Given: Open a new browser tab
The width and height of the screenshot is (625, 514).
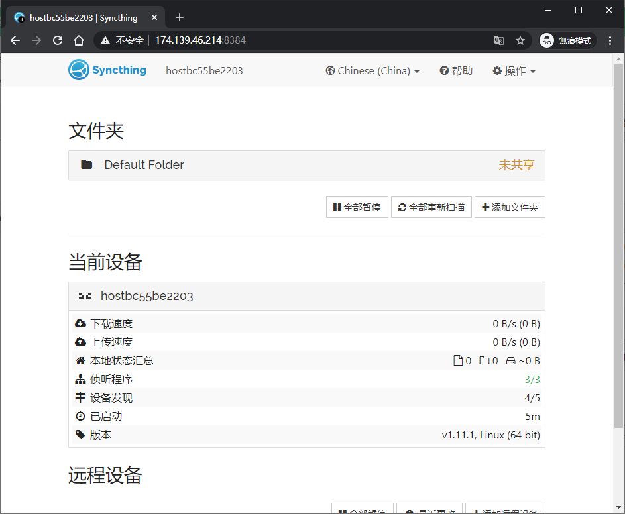Looking at the screenshot, I should 180,17.
